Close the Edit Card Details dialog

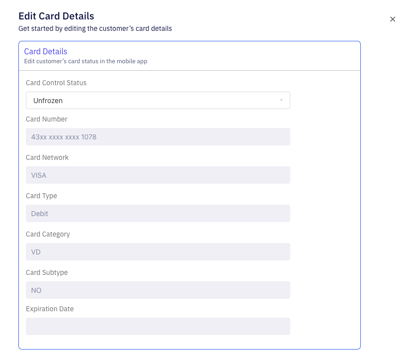pyautogui.click(x=393, y=19)
